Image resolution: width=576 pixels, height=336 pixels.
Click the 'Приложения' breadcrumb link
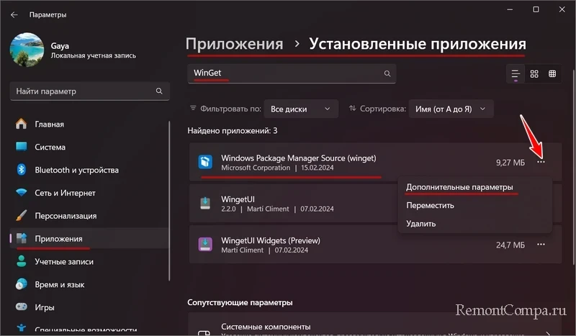click(x=235, y=44)
